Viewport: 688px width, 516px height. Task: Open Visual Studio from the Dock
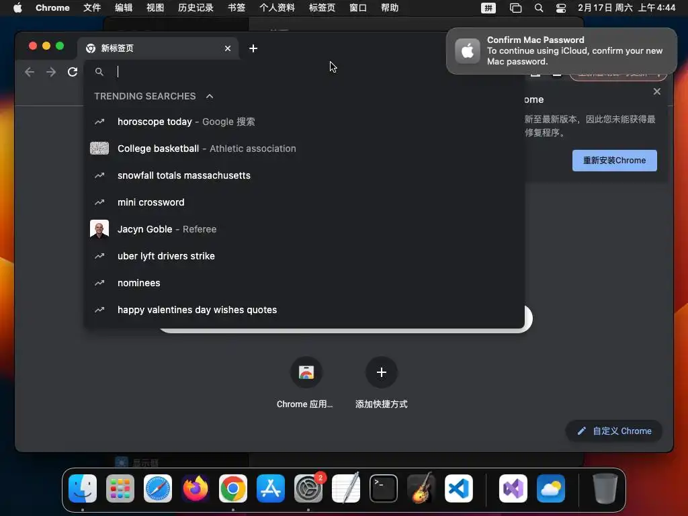click(513, 488)
